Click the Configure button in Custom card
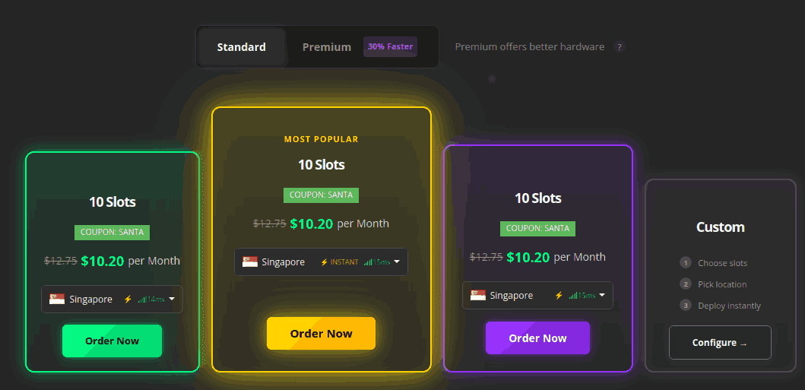Viewport: 805px width, 390px height. (719, 343)
